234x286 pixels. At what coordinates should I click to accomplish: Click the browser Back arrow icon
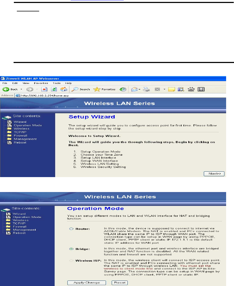point(6,89)
